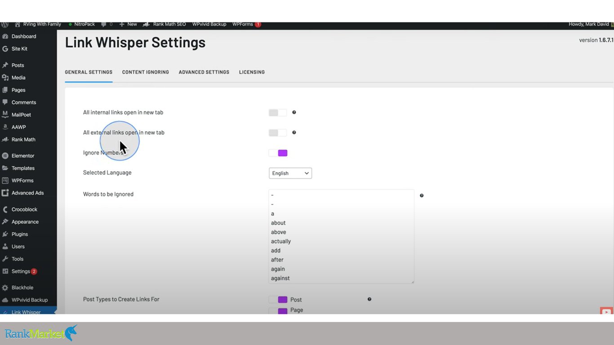Viewport: 614px width, 345px height.
Task: Open NitroPack in the admin bar
Action: click(81, 24)
